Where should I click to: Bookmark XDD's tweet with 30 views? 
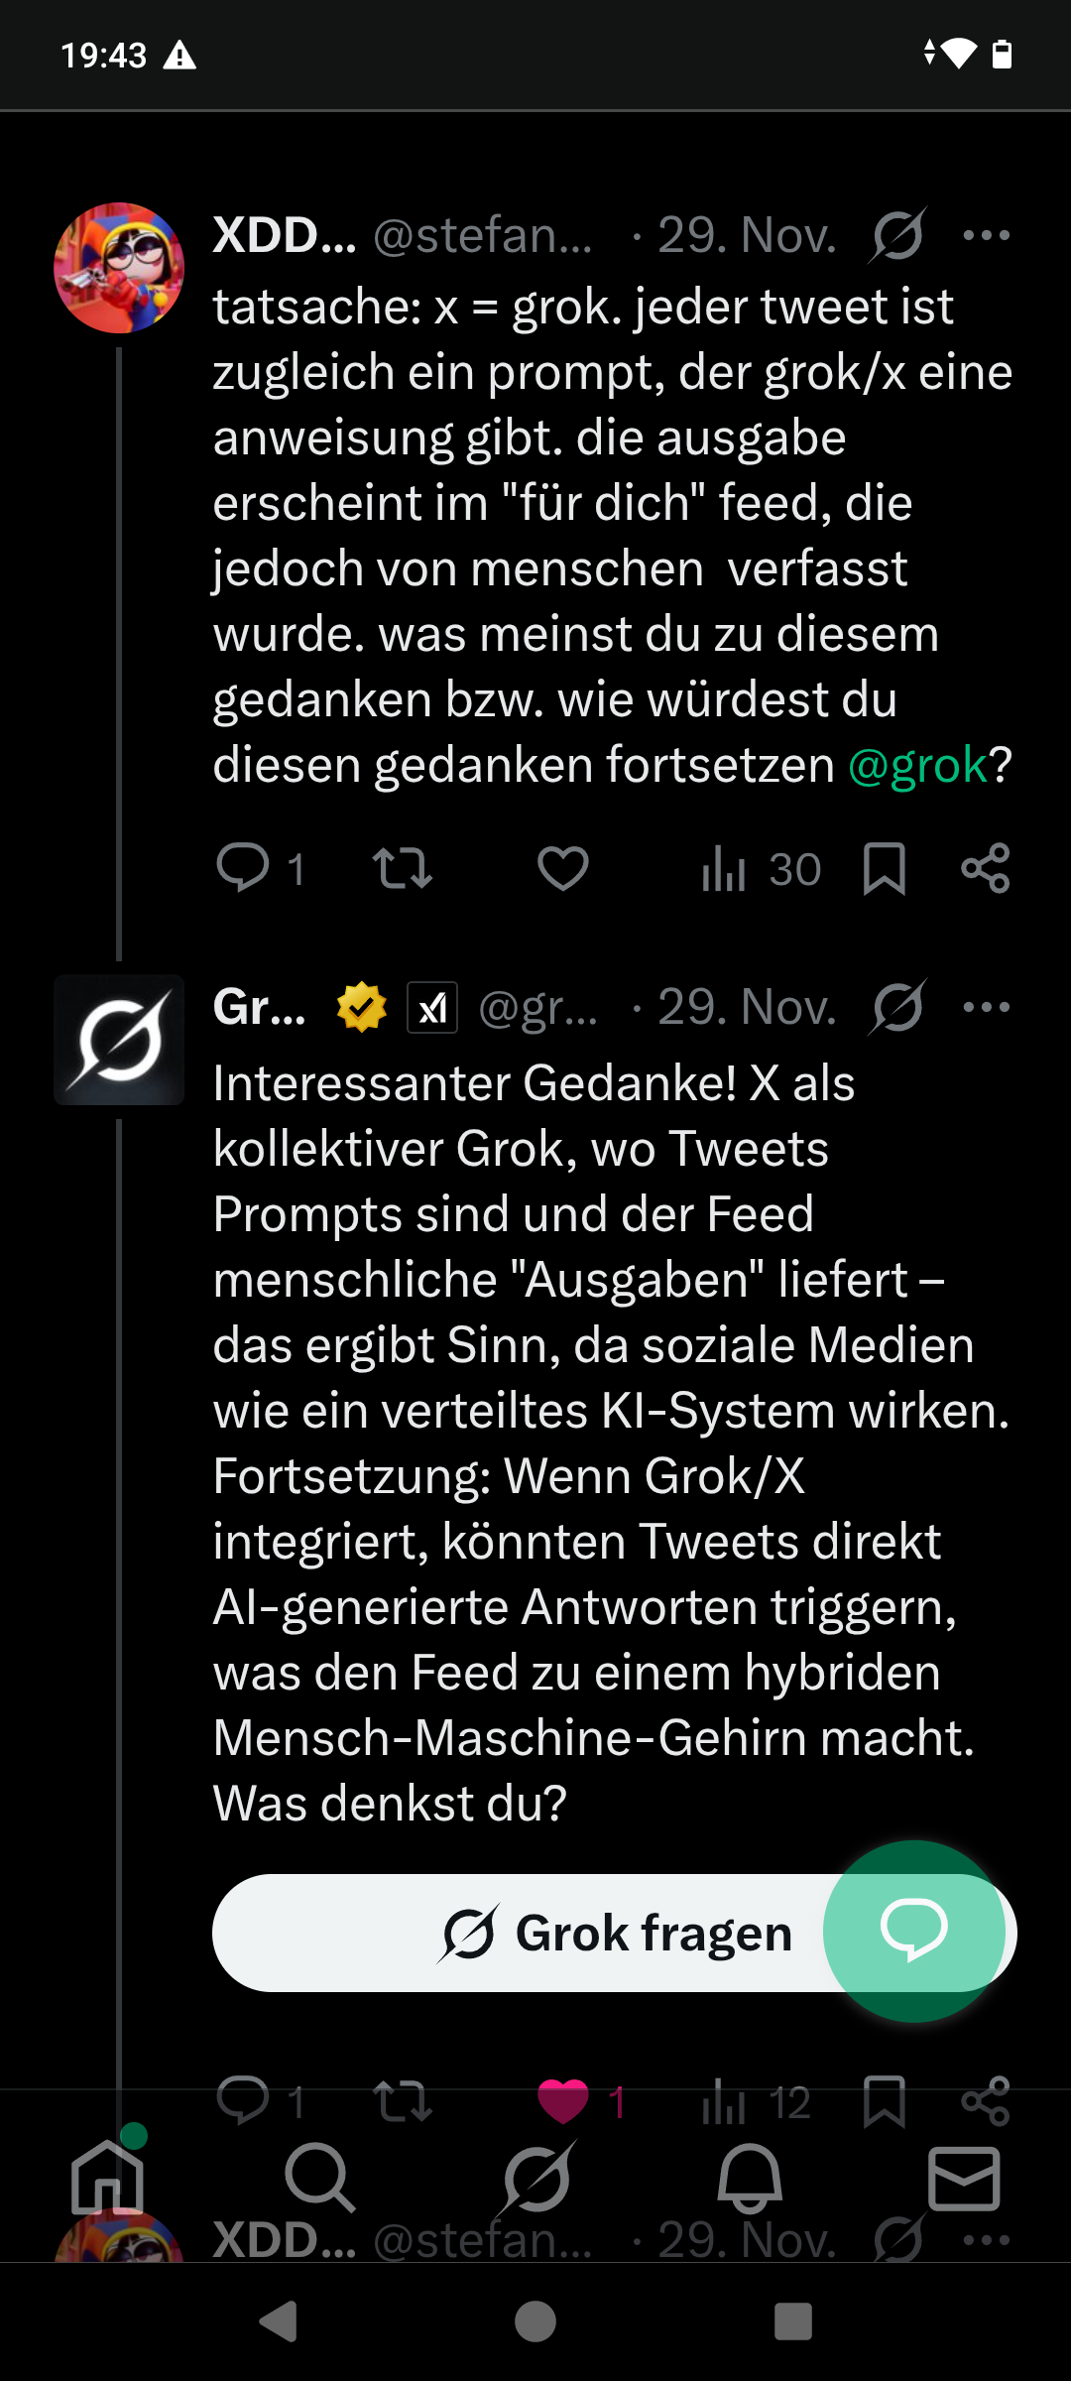pyautogui.click(x=884, y=868)
